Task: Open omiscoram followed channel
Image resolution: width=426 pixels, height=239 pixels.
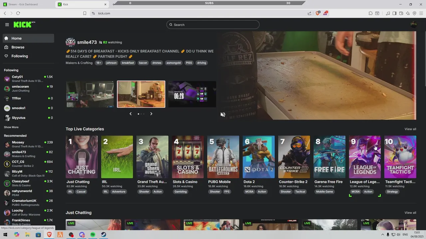Action: [x=29, y=88]
